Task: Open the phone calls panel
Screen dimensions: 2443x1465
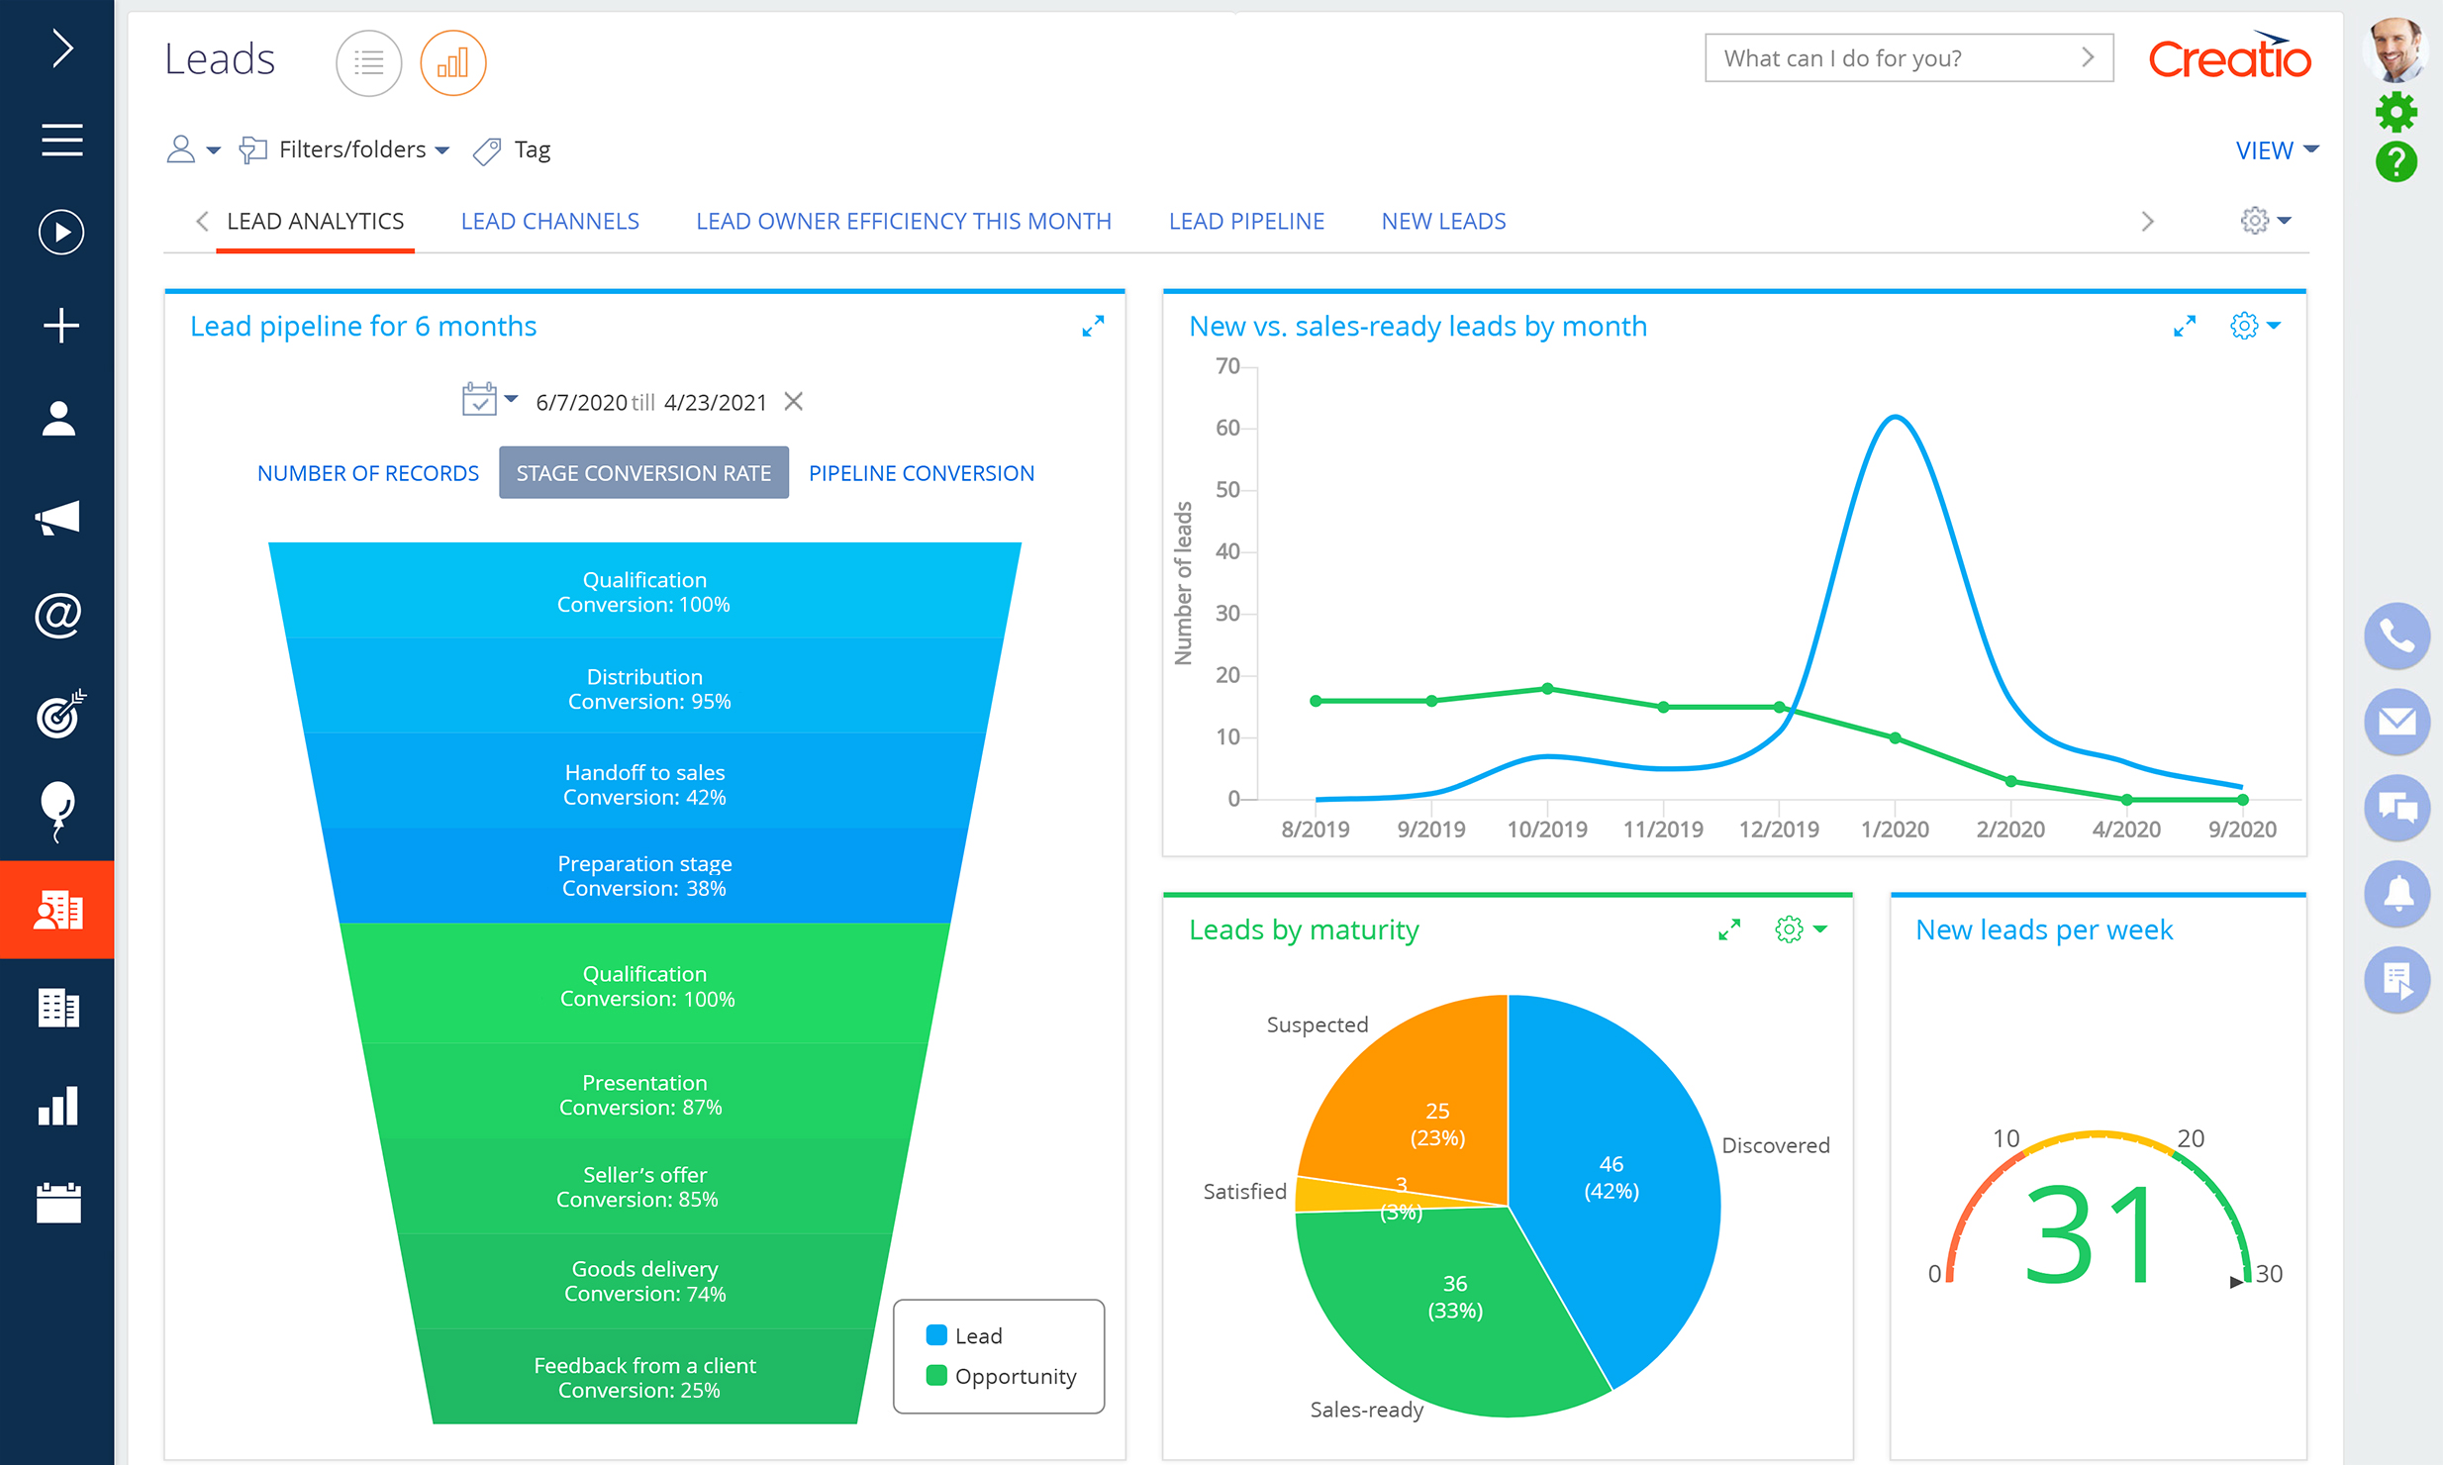Action: (2396, 635)
